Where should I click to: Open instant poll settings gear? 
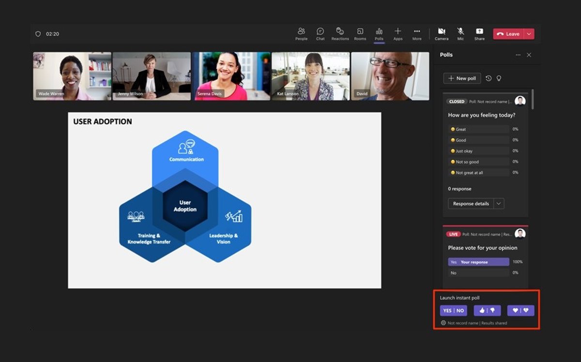pyautogui.click(x=443, y=323)
